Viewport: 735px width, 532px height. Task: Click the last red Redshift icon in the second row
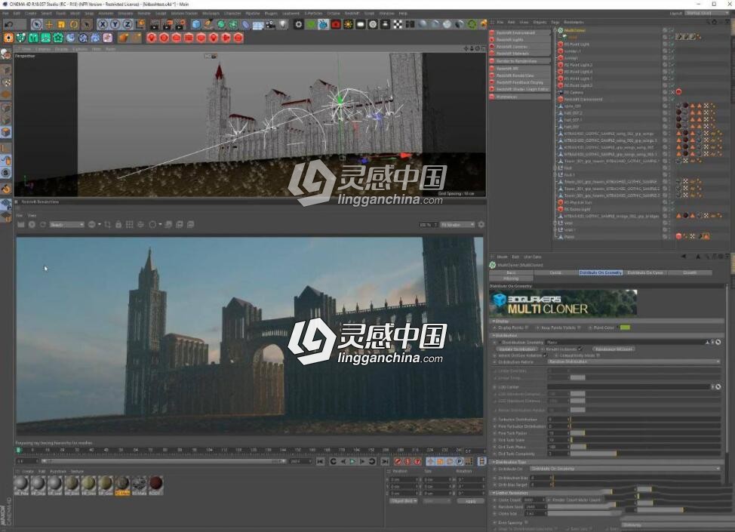tap(238, 38)
